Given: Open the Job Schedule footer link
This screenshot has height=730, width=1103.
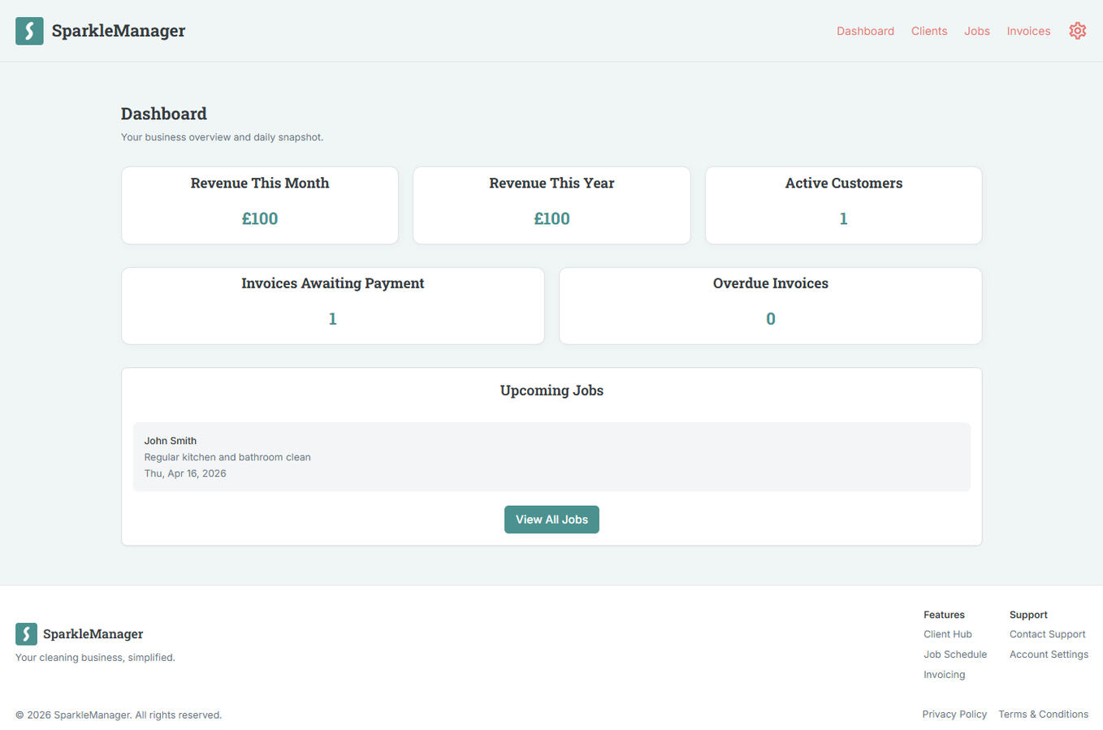Looking at the screenshot, I should click(x=954, y=654).
